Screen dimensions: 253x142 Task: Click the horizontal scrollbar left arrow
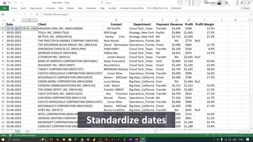tap(155, 132)
